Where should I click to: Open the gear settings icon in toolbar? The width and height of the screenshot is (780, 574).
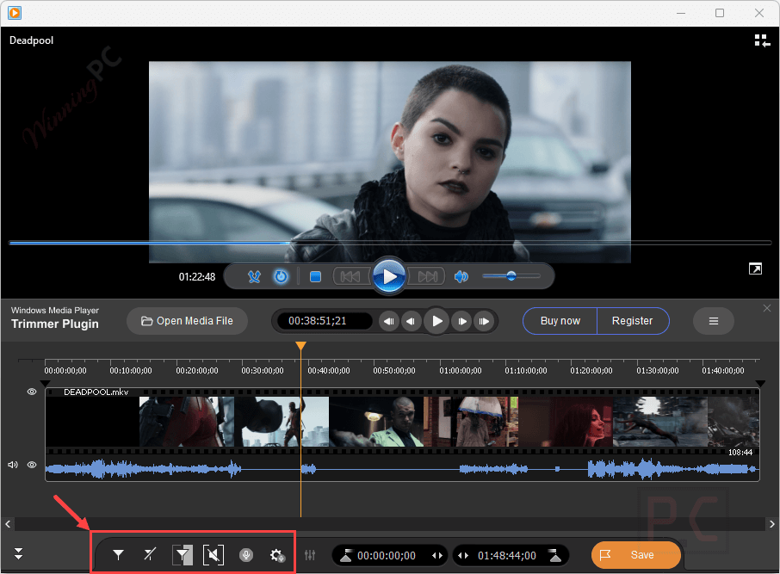277,555
